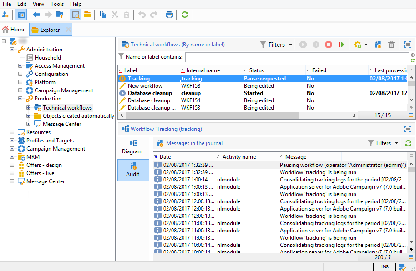The height and width of the screenshot is (271, 416).
Task: Click the Print icon in main toolbar
Action: click(x=169, y=15)
